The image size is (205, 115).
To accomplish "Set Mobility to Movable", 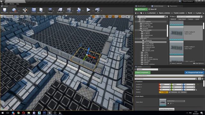I will 183,92.
